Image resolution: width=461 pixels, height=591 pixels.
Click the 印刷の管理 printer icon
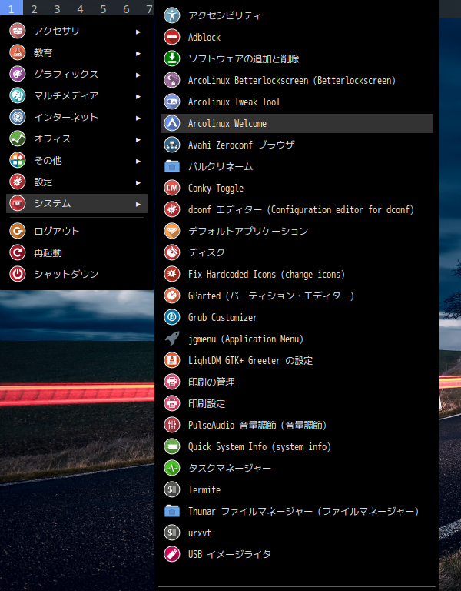click(x=172, y=382)
